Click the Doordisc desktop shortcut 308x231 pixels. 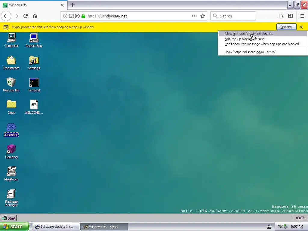[11, 130]
